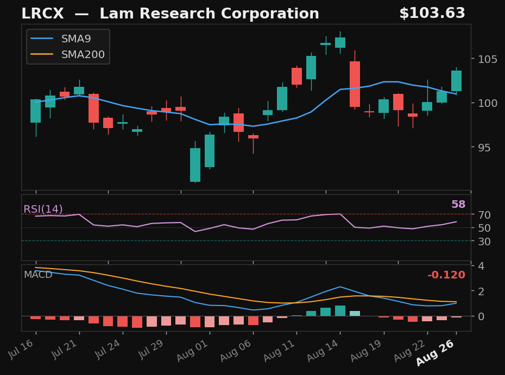The width and height of the screenshot is (505, 375).
Task: Click the 105 price axis label
Action: pyautogui.click(x=488, y=59)
